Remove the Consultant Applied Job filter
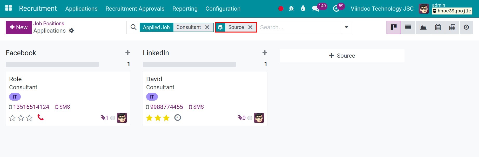Screen dimensions: 479x157 click(x=207, y=27)
